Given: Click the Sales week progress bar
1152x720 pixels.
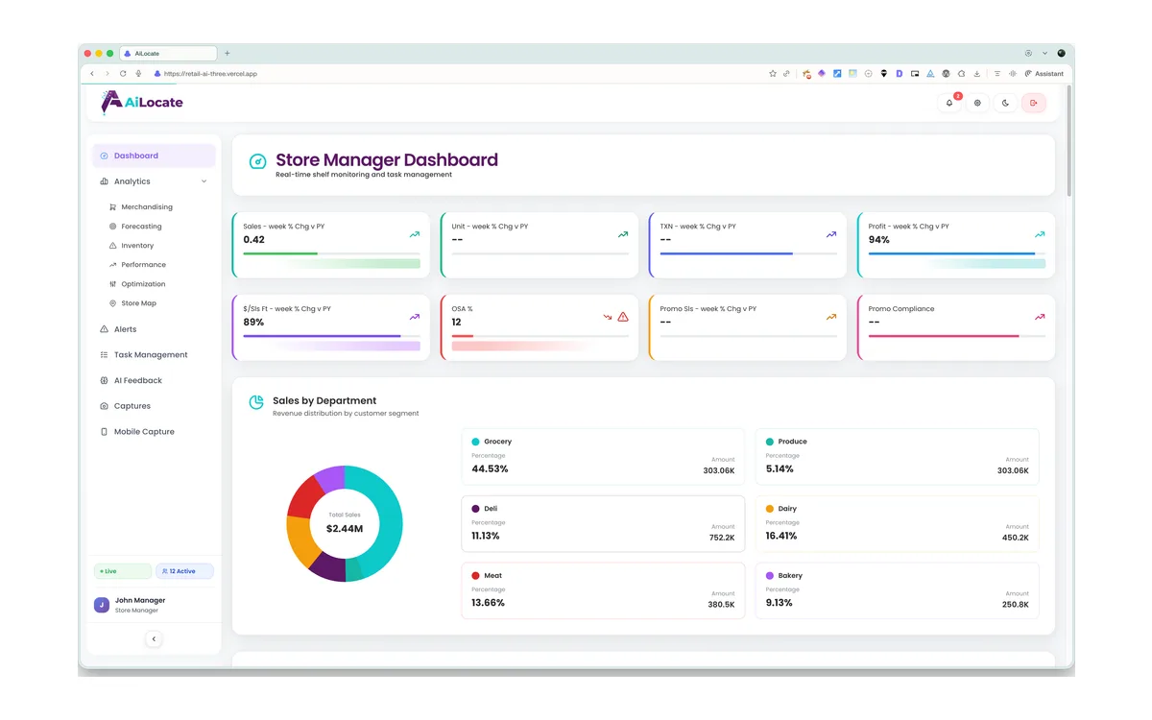Looking at the screenshot, I should (331, 253).
